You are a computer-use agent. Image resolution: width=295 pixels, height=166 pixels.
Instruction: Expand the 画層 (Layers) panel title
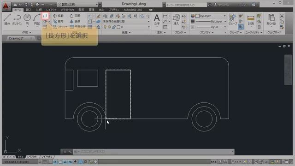point(126,32)
